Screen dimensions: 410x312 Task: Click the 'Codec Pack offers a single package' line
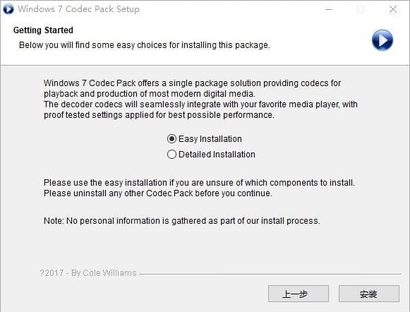tap(192, 83)
